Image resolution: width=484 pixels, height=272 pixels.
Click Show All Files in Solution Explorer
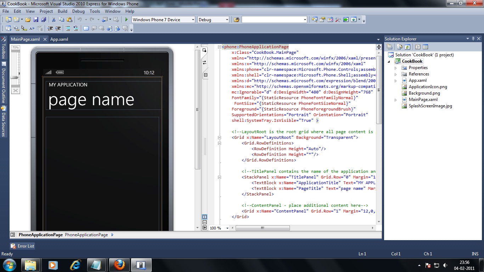(400, 47)
